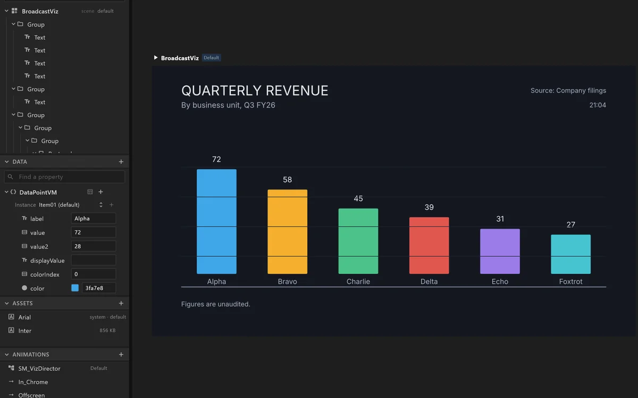Click the folder icon of the four-Text Group
This screenshot has width=638, height=398.
click(x=20, y=24)
